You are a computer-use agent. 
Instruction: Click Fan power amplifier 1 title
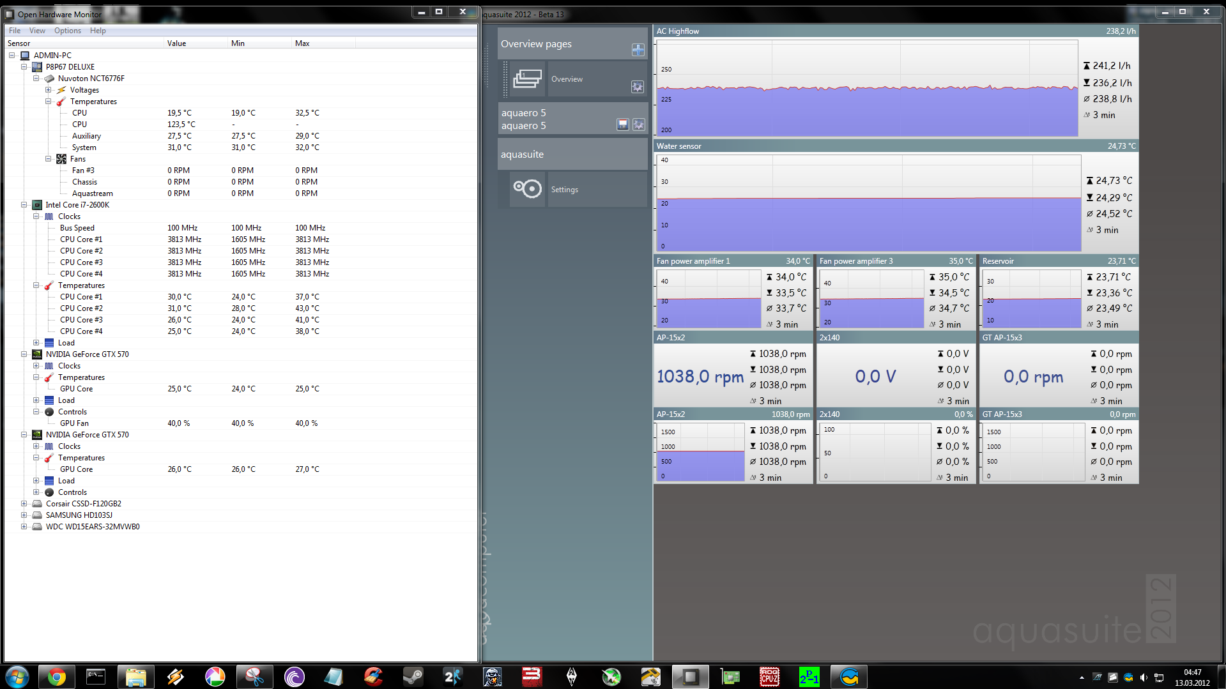693,261
